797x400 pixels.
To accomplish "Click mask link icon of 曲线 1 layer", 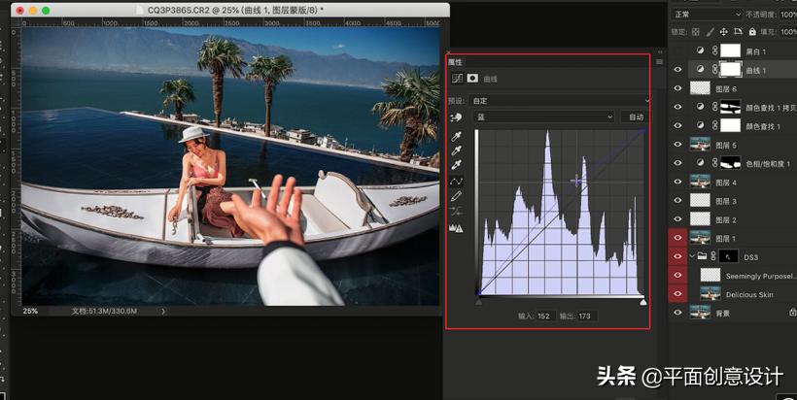I will point(714,70).
